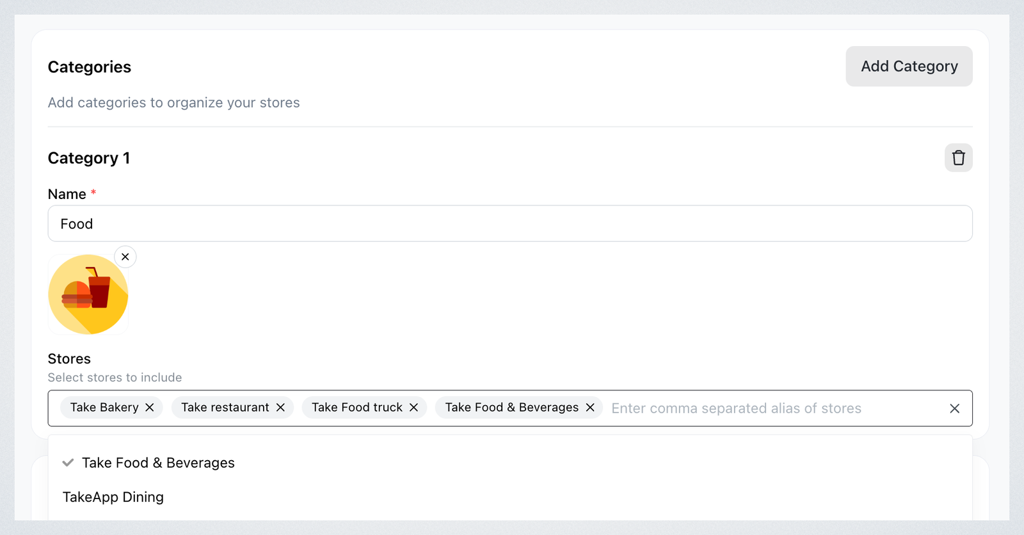Screen dimensions: 1024x535
Task: Select TakeApp Dining from the list
Action: tap(510, 497)
